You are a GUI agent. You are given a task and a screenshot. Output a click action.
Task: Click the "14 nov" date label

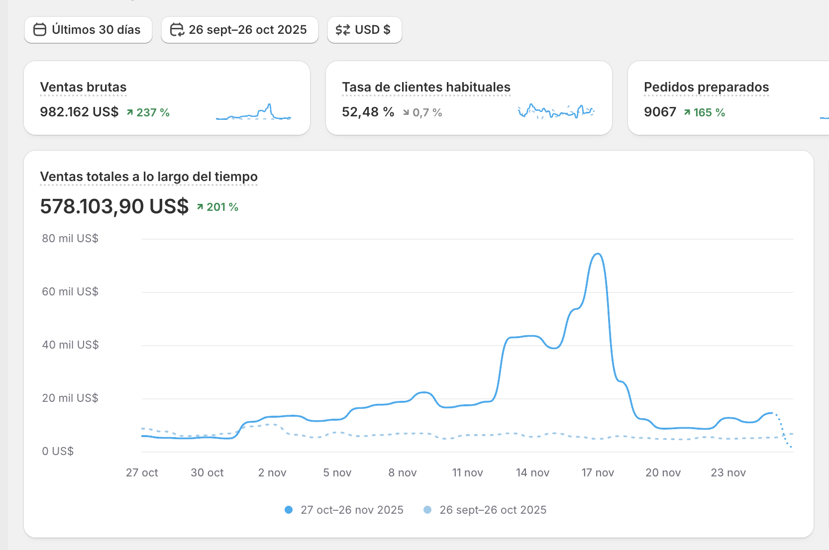532,472
